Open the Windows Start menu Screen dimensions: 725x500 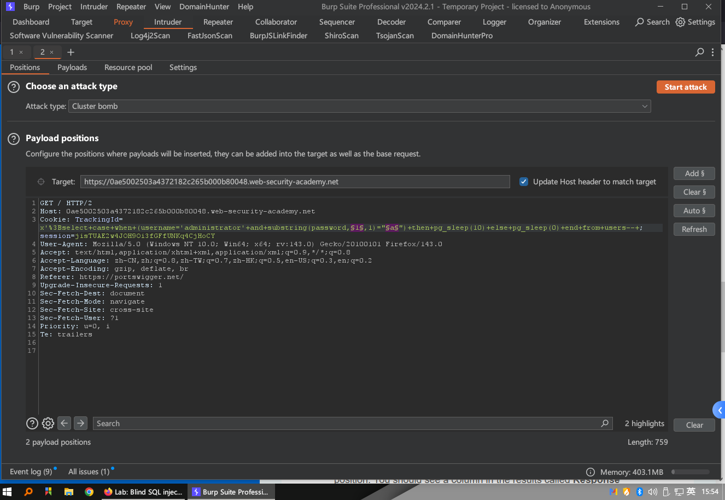[x=7, y=492]
